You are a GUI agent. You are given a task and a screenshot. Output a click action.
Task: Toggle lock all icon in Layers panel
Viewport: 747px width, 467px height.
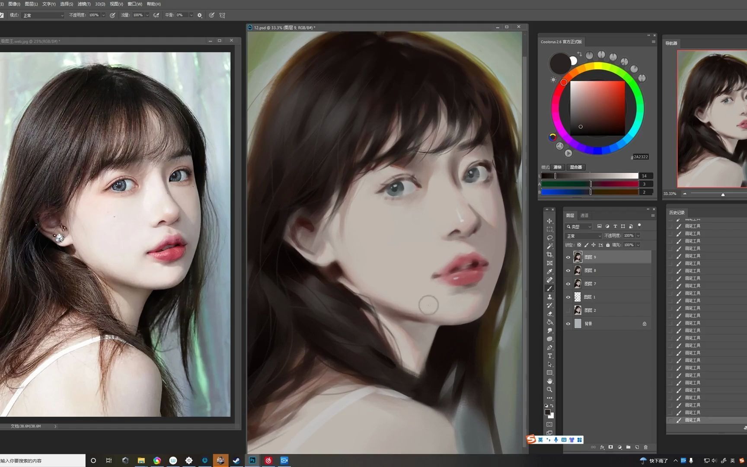[x=608, y=245]
